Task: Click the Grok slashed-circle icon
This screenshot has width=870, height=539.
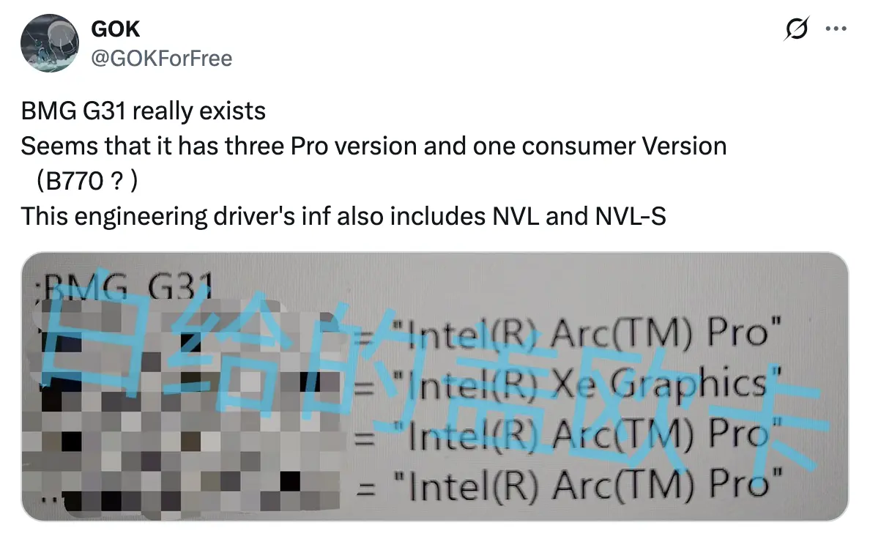Action: (x=796, y=29)
